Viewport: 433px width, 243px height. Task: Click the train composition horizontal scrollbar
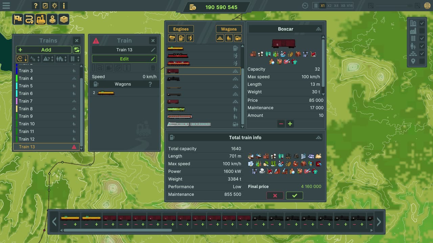point(117,230)
